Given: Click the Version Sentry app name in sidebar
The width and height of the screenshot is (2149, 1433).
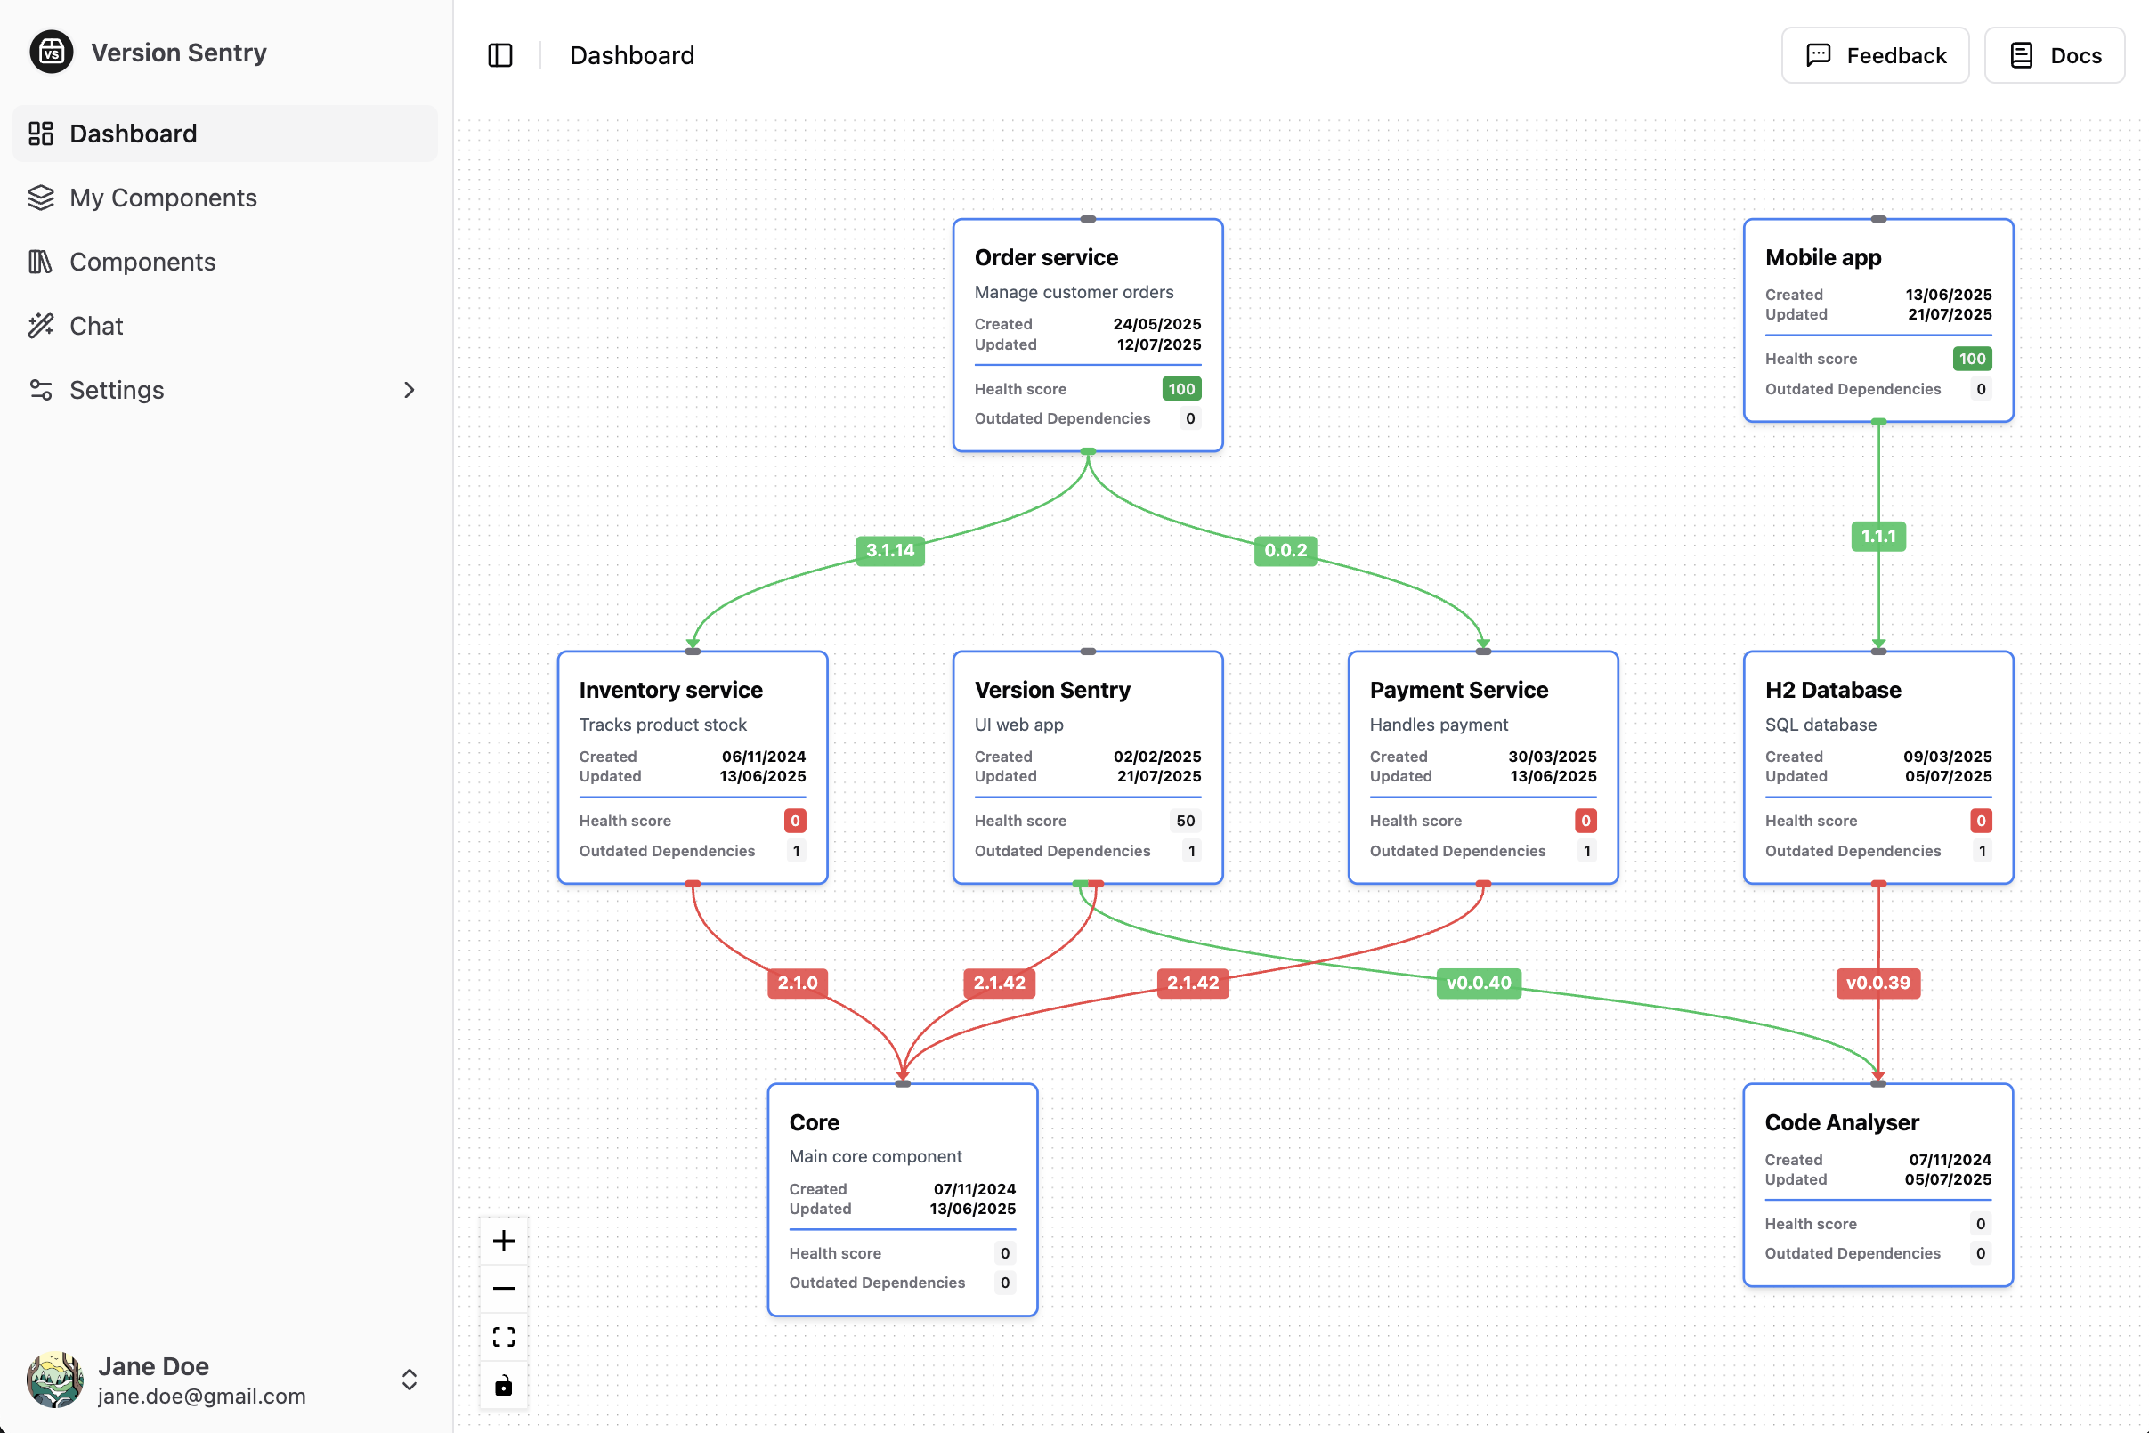Looking at the screenshot, I should (179, 53).
